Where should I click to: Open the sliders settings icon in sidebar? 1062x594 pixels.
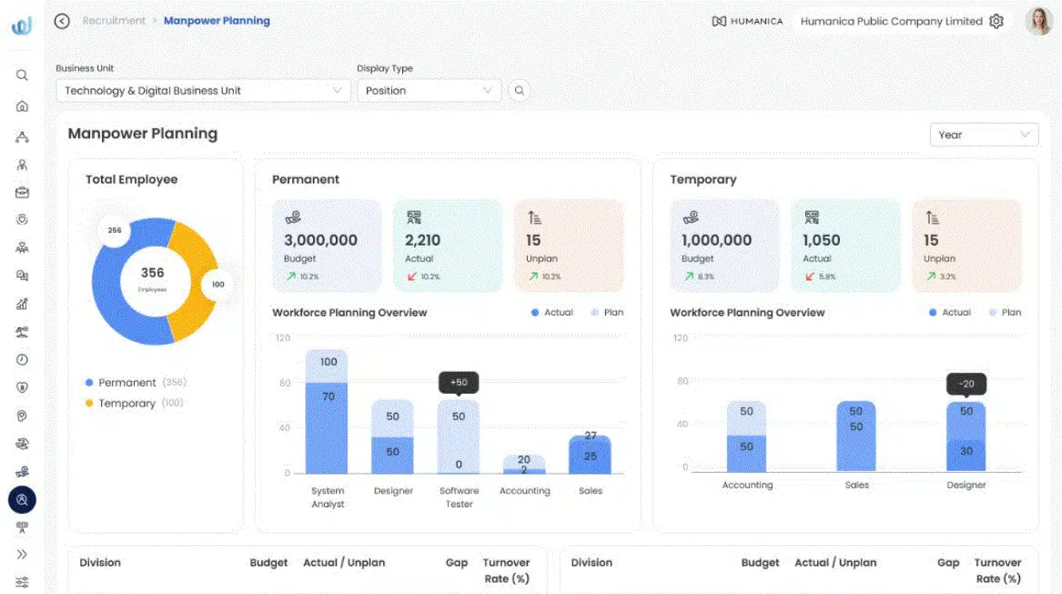pyautogui.click(x=22, y=582)
